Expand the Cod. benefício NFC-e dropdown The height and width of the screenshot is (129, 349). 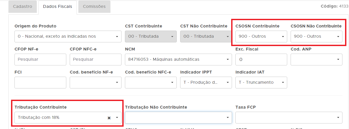point(151,82)
